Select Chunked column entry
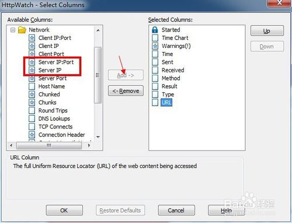This screenshot has height=223, width=292. pos(49,95)
